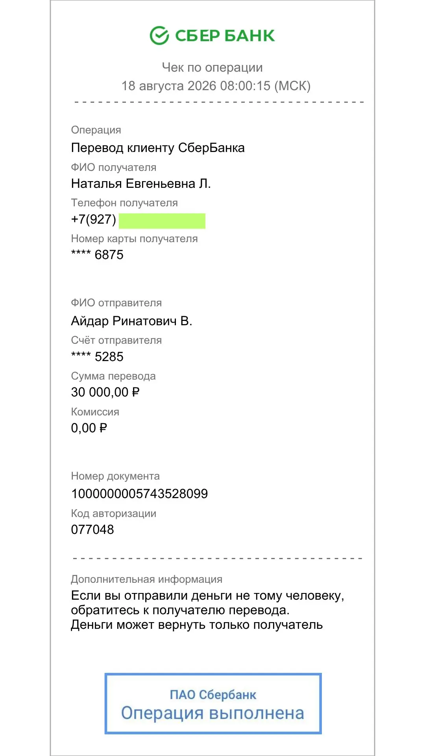Click sender account **** 5285
The height and width of the screenshot is (756, 425).
(x=97, y=357)
